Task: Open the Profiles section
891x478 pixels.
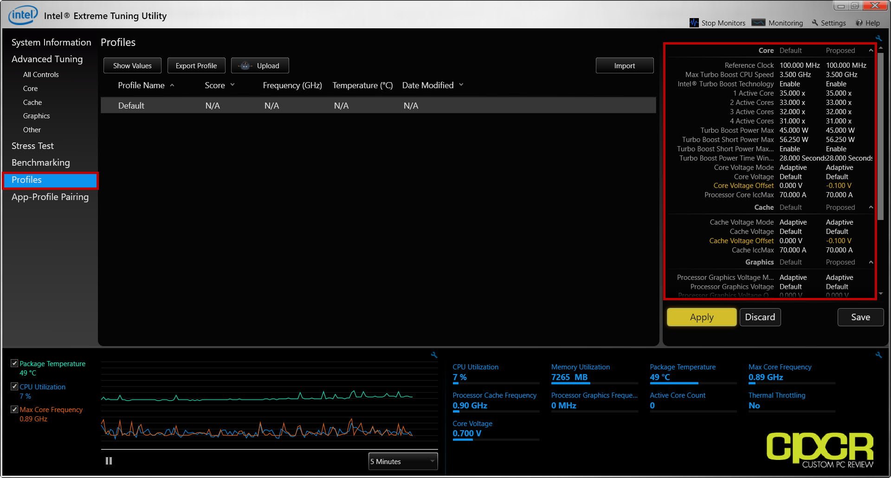Action: (50, 180)
